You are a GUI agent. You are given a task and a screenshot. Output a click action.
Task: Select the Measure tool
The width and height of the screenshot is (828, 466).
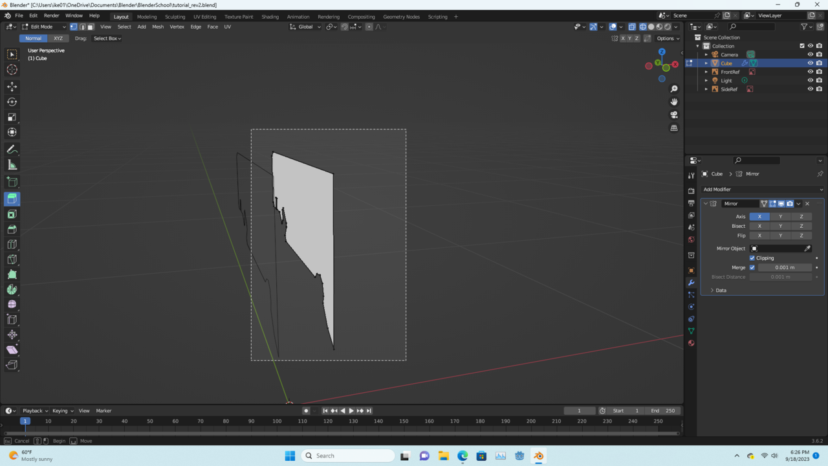(12, 164)
